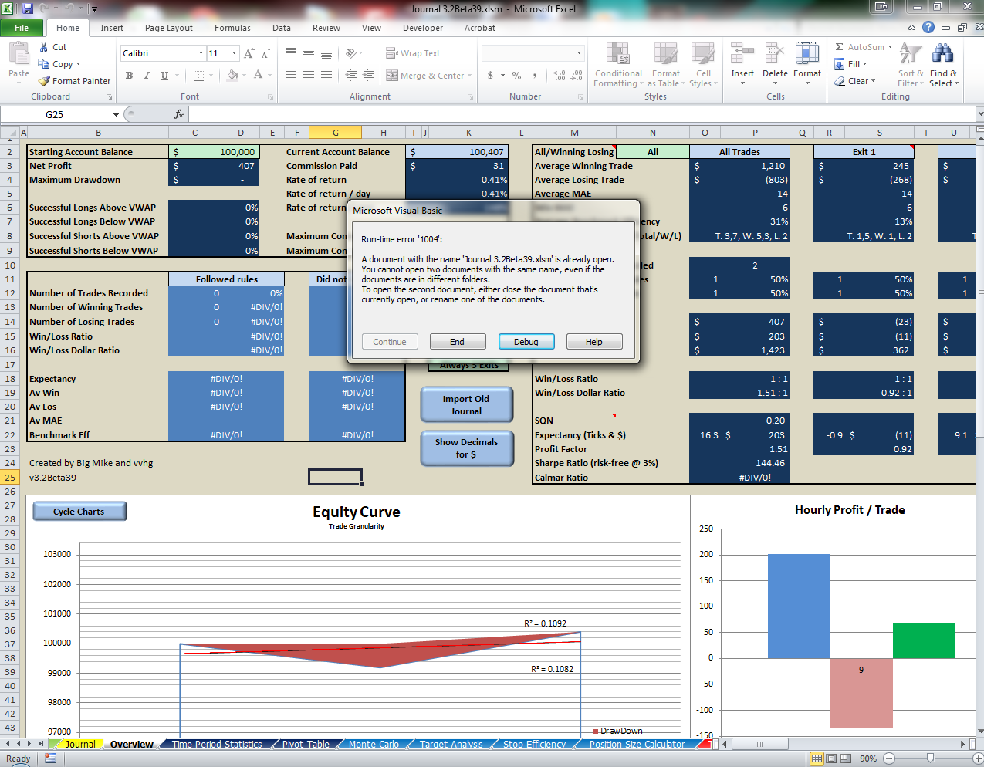Open the Font size dropdown
984x767 pixels.
tap(234, 53)
